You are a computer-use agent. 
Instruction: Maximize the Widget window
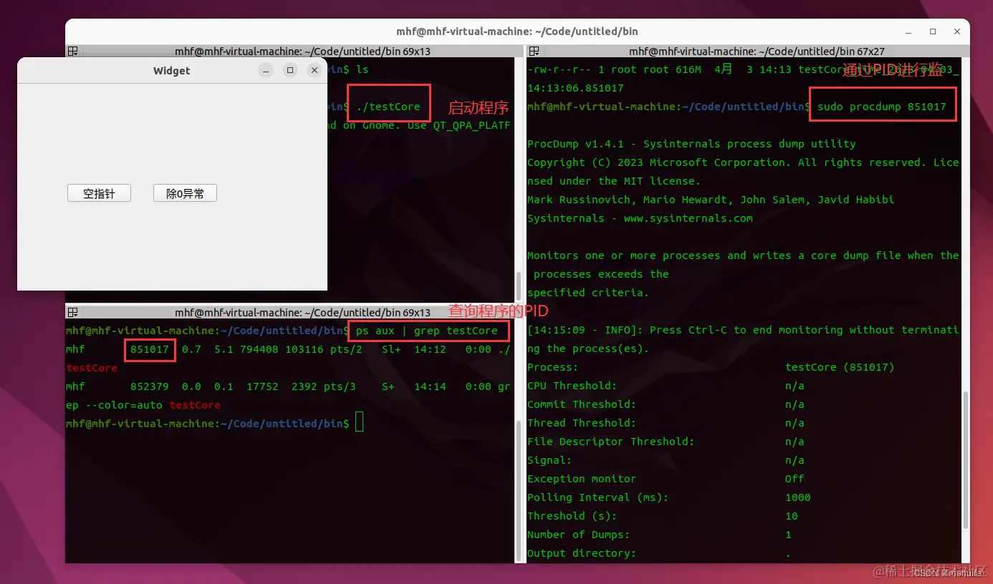coord(290,70)
